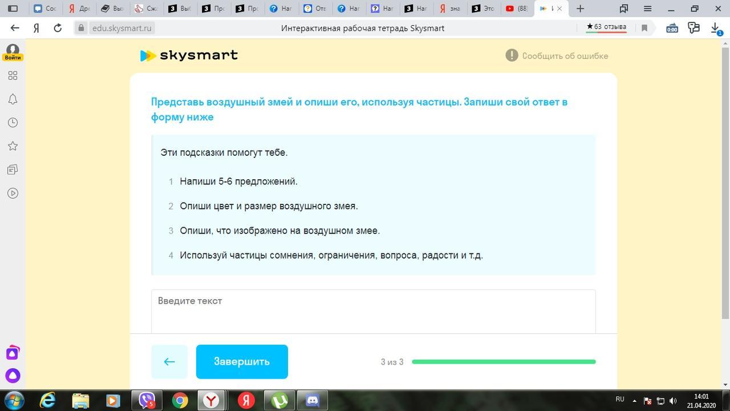Open the sidebar notifications bell
Viewport: 730px width, 411px height.
point(13,99)
